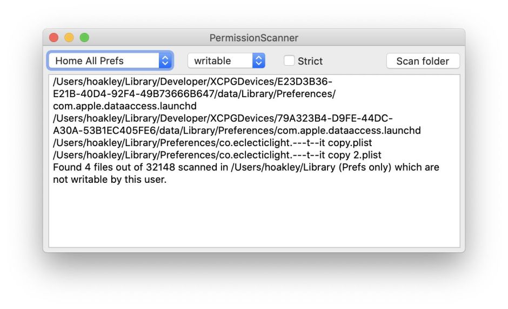
Task: Close the PermissionScanner window
Action: pyautogui.click(x=54, y=38)
